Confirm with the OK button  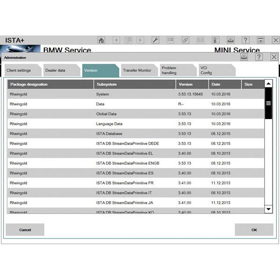coord(254,230)
